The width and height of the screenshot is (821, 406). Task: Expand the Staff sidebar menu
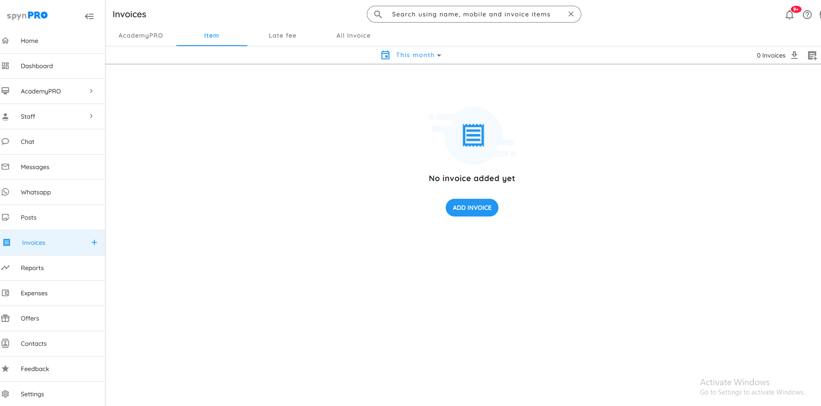point(91,116)
